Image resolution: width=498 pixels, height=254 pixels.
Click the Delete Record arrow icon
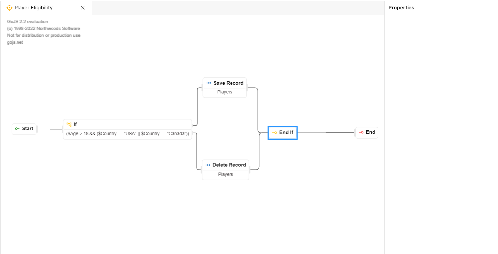(208, 165)
